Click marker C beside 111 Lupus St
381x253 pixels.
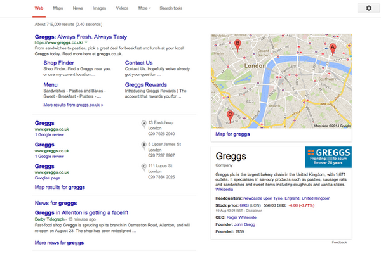[x=144, y=167]
